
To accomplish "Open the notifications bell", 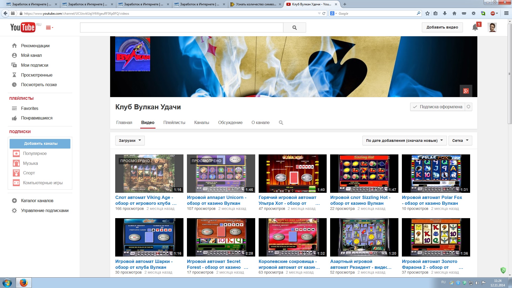I will [x=475, y=27].
